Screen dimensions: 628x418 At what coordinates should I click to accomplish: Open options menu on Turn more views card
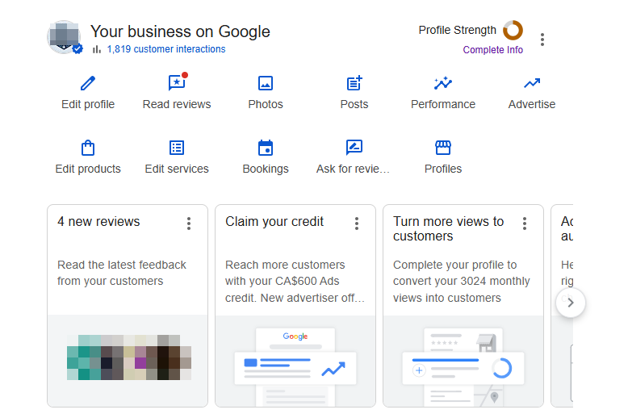(524, 224)
